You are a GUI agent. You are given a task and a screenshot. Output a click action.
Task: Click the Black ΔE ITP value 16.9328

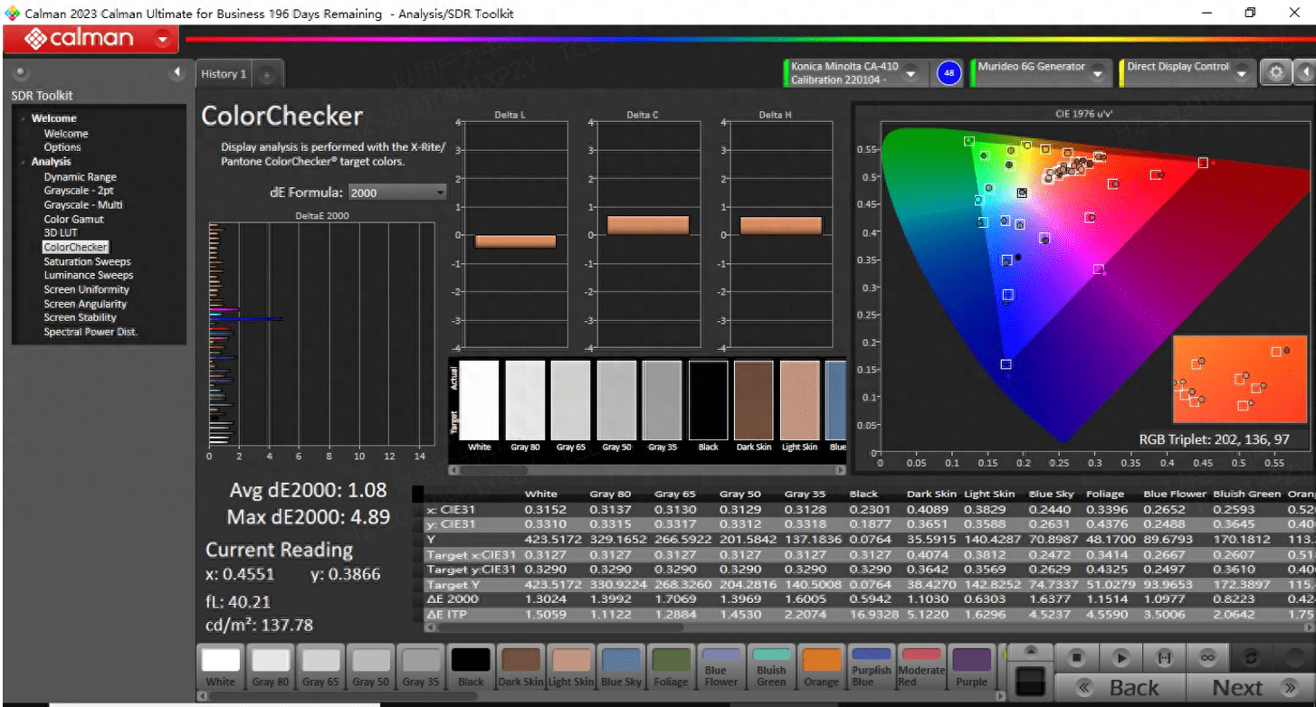point(871,615)
